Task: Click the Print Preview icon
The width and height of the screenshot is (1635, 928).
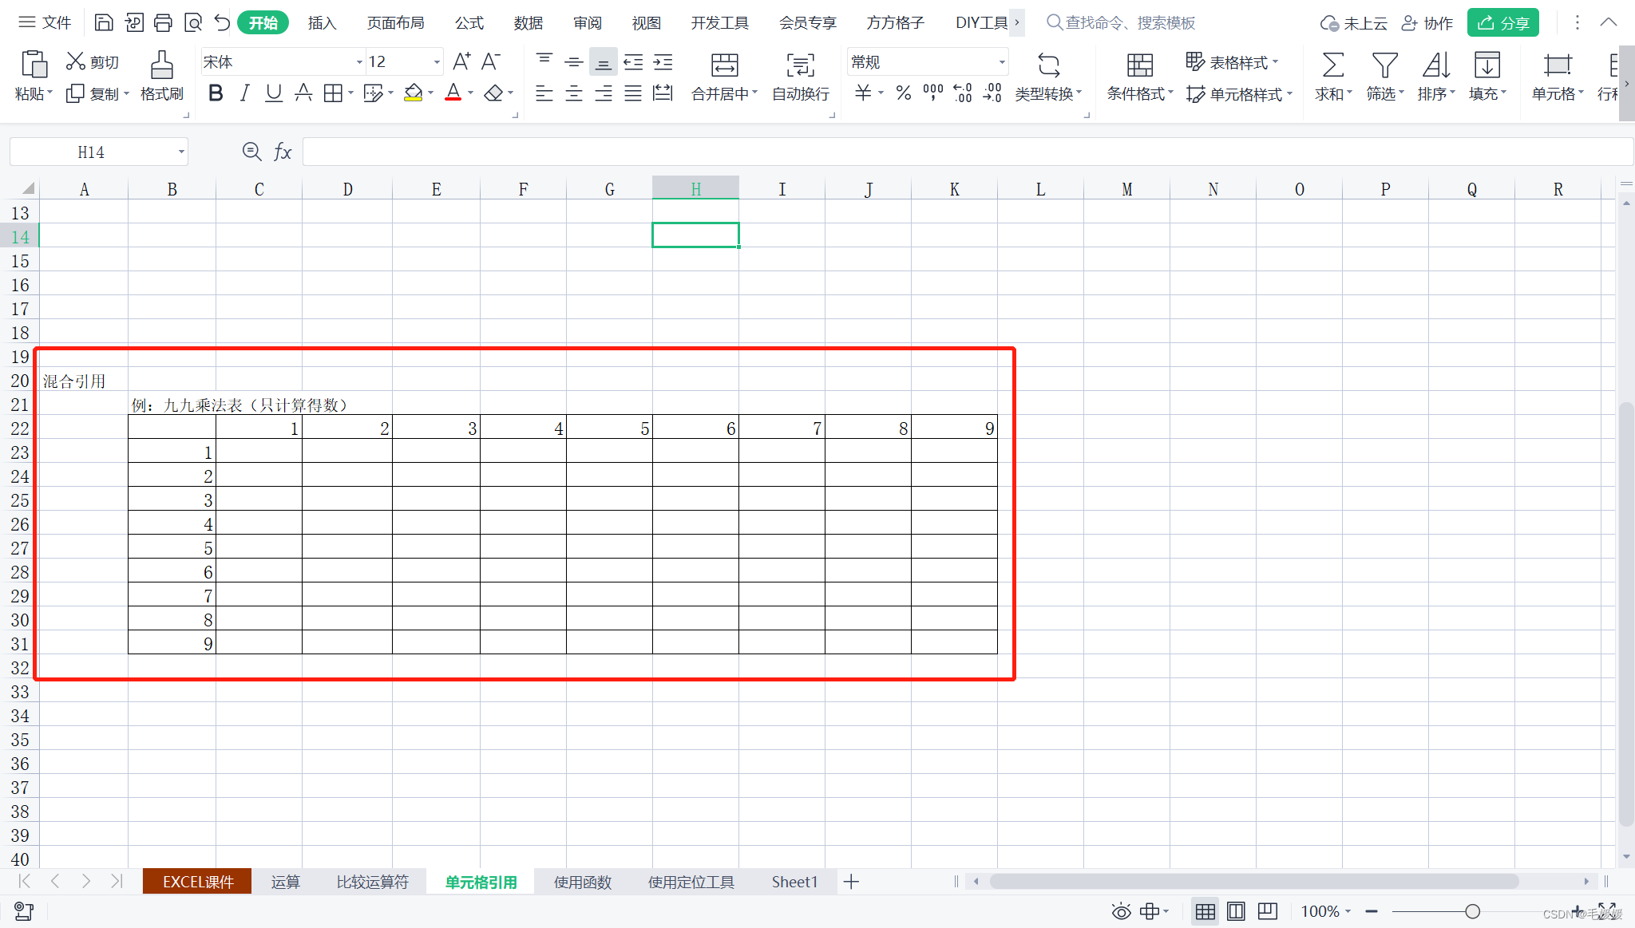Action: pos(192,22)
